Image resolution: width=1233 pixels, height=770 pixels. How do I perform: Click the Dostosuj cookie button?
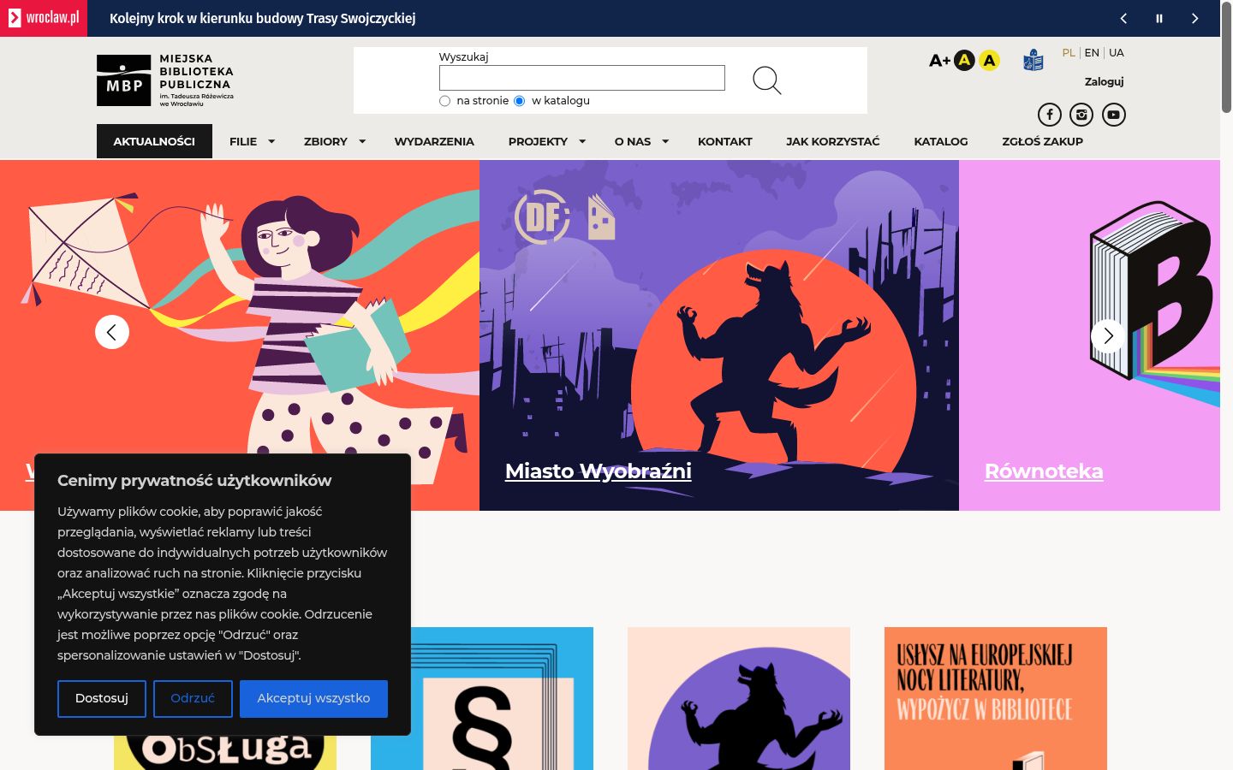tap(102, 699)
